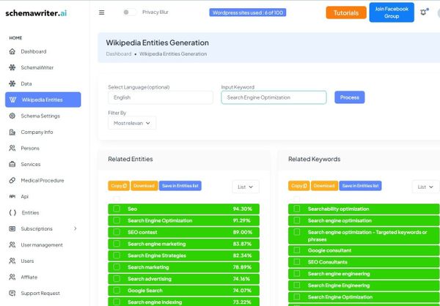This screenshot has height=306, width=440.
Task: Open the Related Keywords List view dropdown
Action: (425, 187)
